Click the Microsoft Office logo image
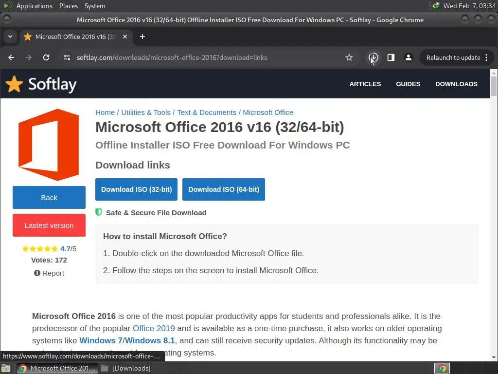This screenshot has width=498, height=374. coord(49,145)
